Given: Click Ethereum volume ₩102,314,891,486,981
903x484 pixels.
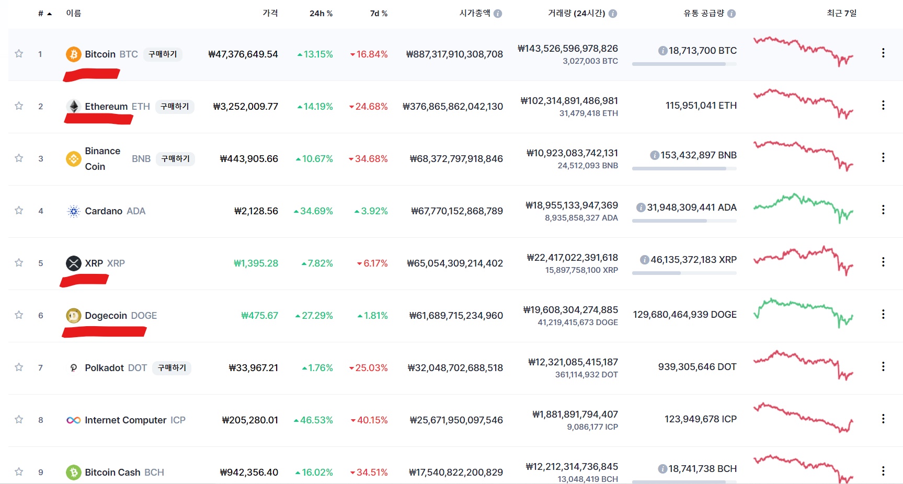Looking at the screenshot, I should click(569, 101).
